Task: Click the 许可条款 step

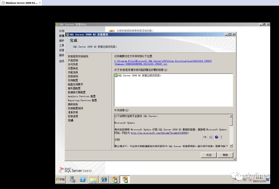Action: point(73,64)
